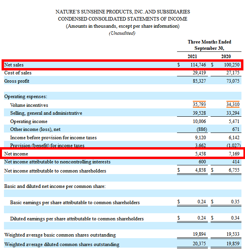The height and width of the screenshot is (252, 245).
Task: Select noncontrolling interests value 414
Action: [x=236, y=162]
